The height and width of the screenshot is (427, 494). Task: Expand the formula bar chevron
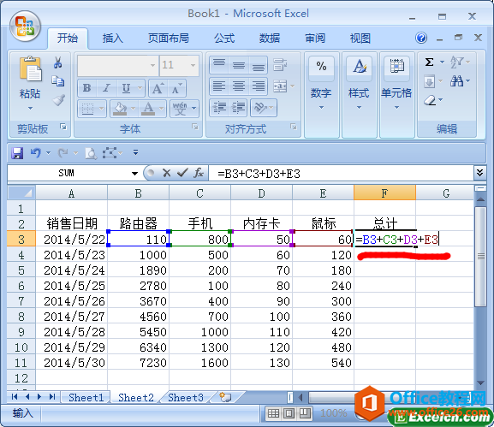point(479,173)
